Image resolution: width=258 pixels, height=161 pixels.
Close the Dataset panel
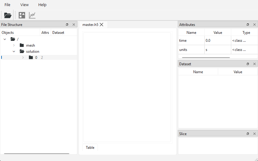pyautogui.click(x=254, y=64)
